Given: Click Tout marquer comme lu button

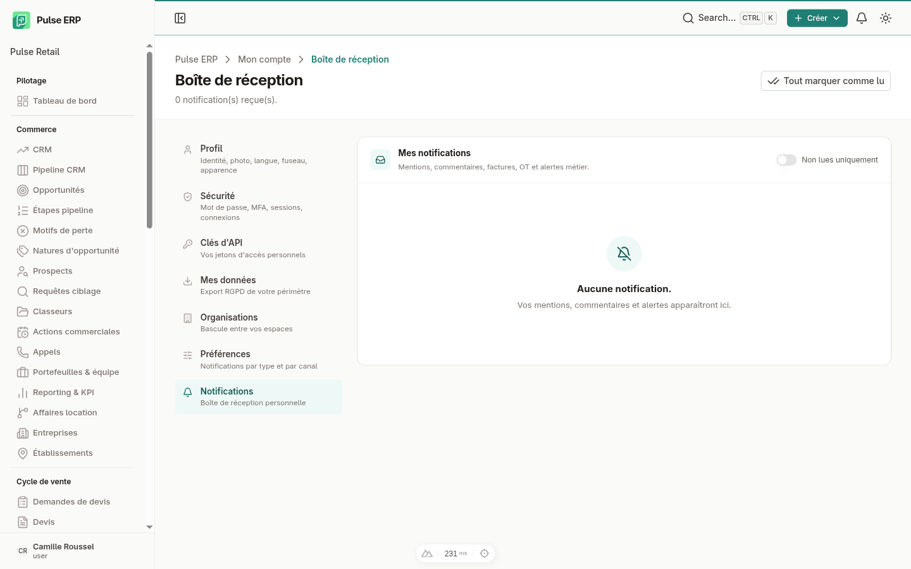Looking at the screenshot, I should [826, 81].
